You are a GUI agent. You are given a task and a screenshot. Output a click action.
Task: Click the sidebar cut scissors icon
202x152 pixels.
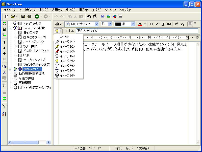pyautogui.click(x=4, y=72)
